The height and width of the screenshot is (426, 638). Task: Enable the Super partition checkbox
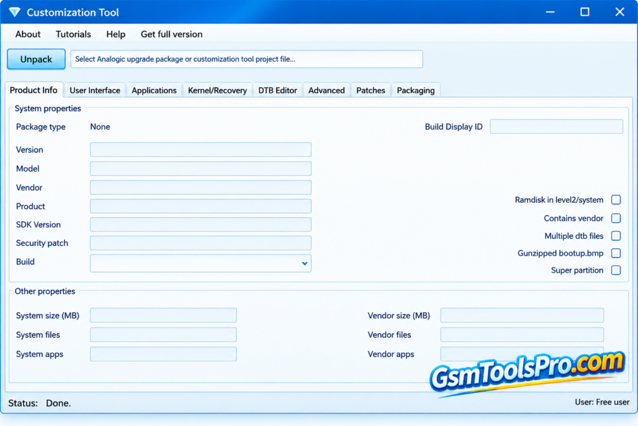coord(616,270)
